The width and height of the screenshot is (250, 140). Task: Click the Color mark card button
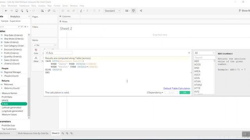coord(36,51)
